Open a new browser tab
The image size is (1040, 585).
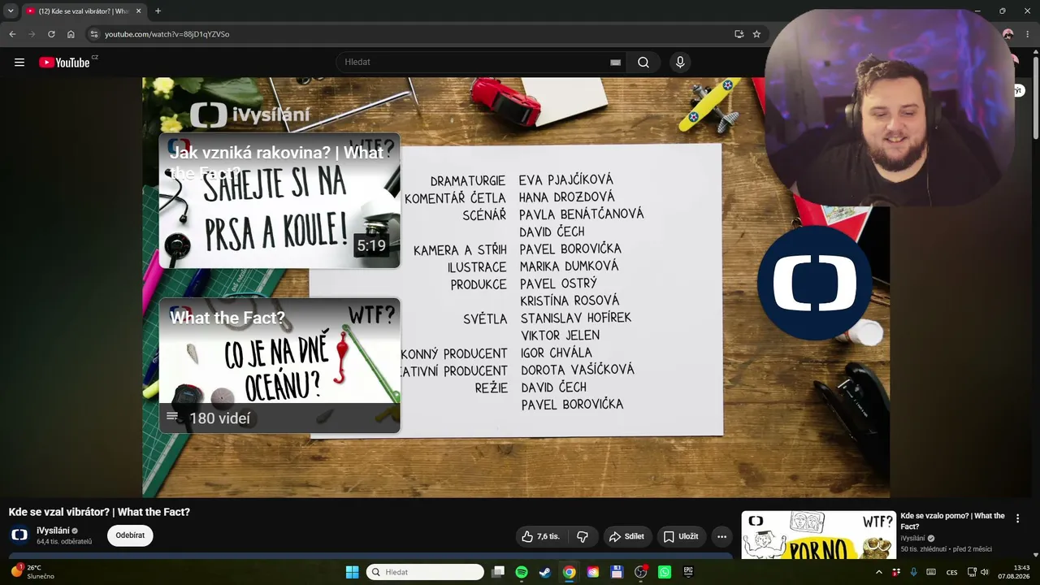pyautogui.click(x=158, y=11)
